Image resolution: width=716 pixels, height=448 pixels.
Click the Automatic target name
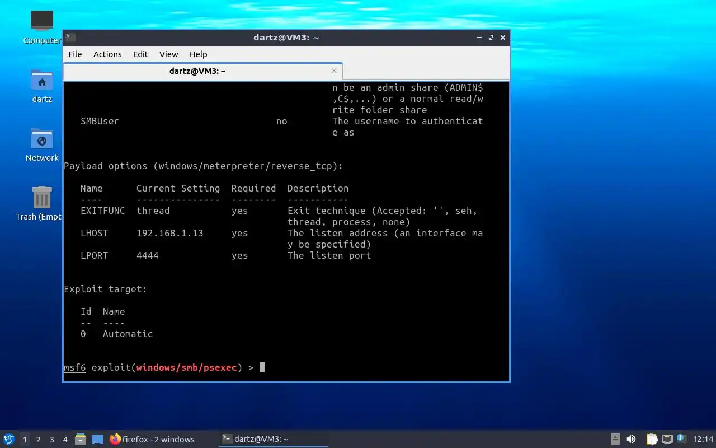click(128, 334)
